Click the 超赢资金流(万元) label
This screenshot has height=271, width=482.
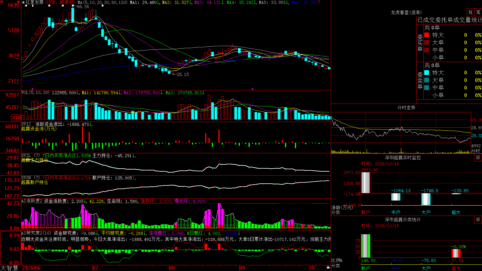pos(39,129)
